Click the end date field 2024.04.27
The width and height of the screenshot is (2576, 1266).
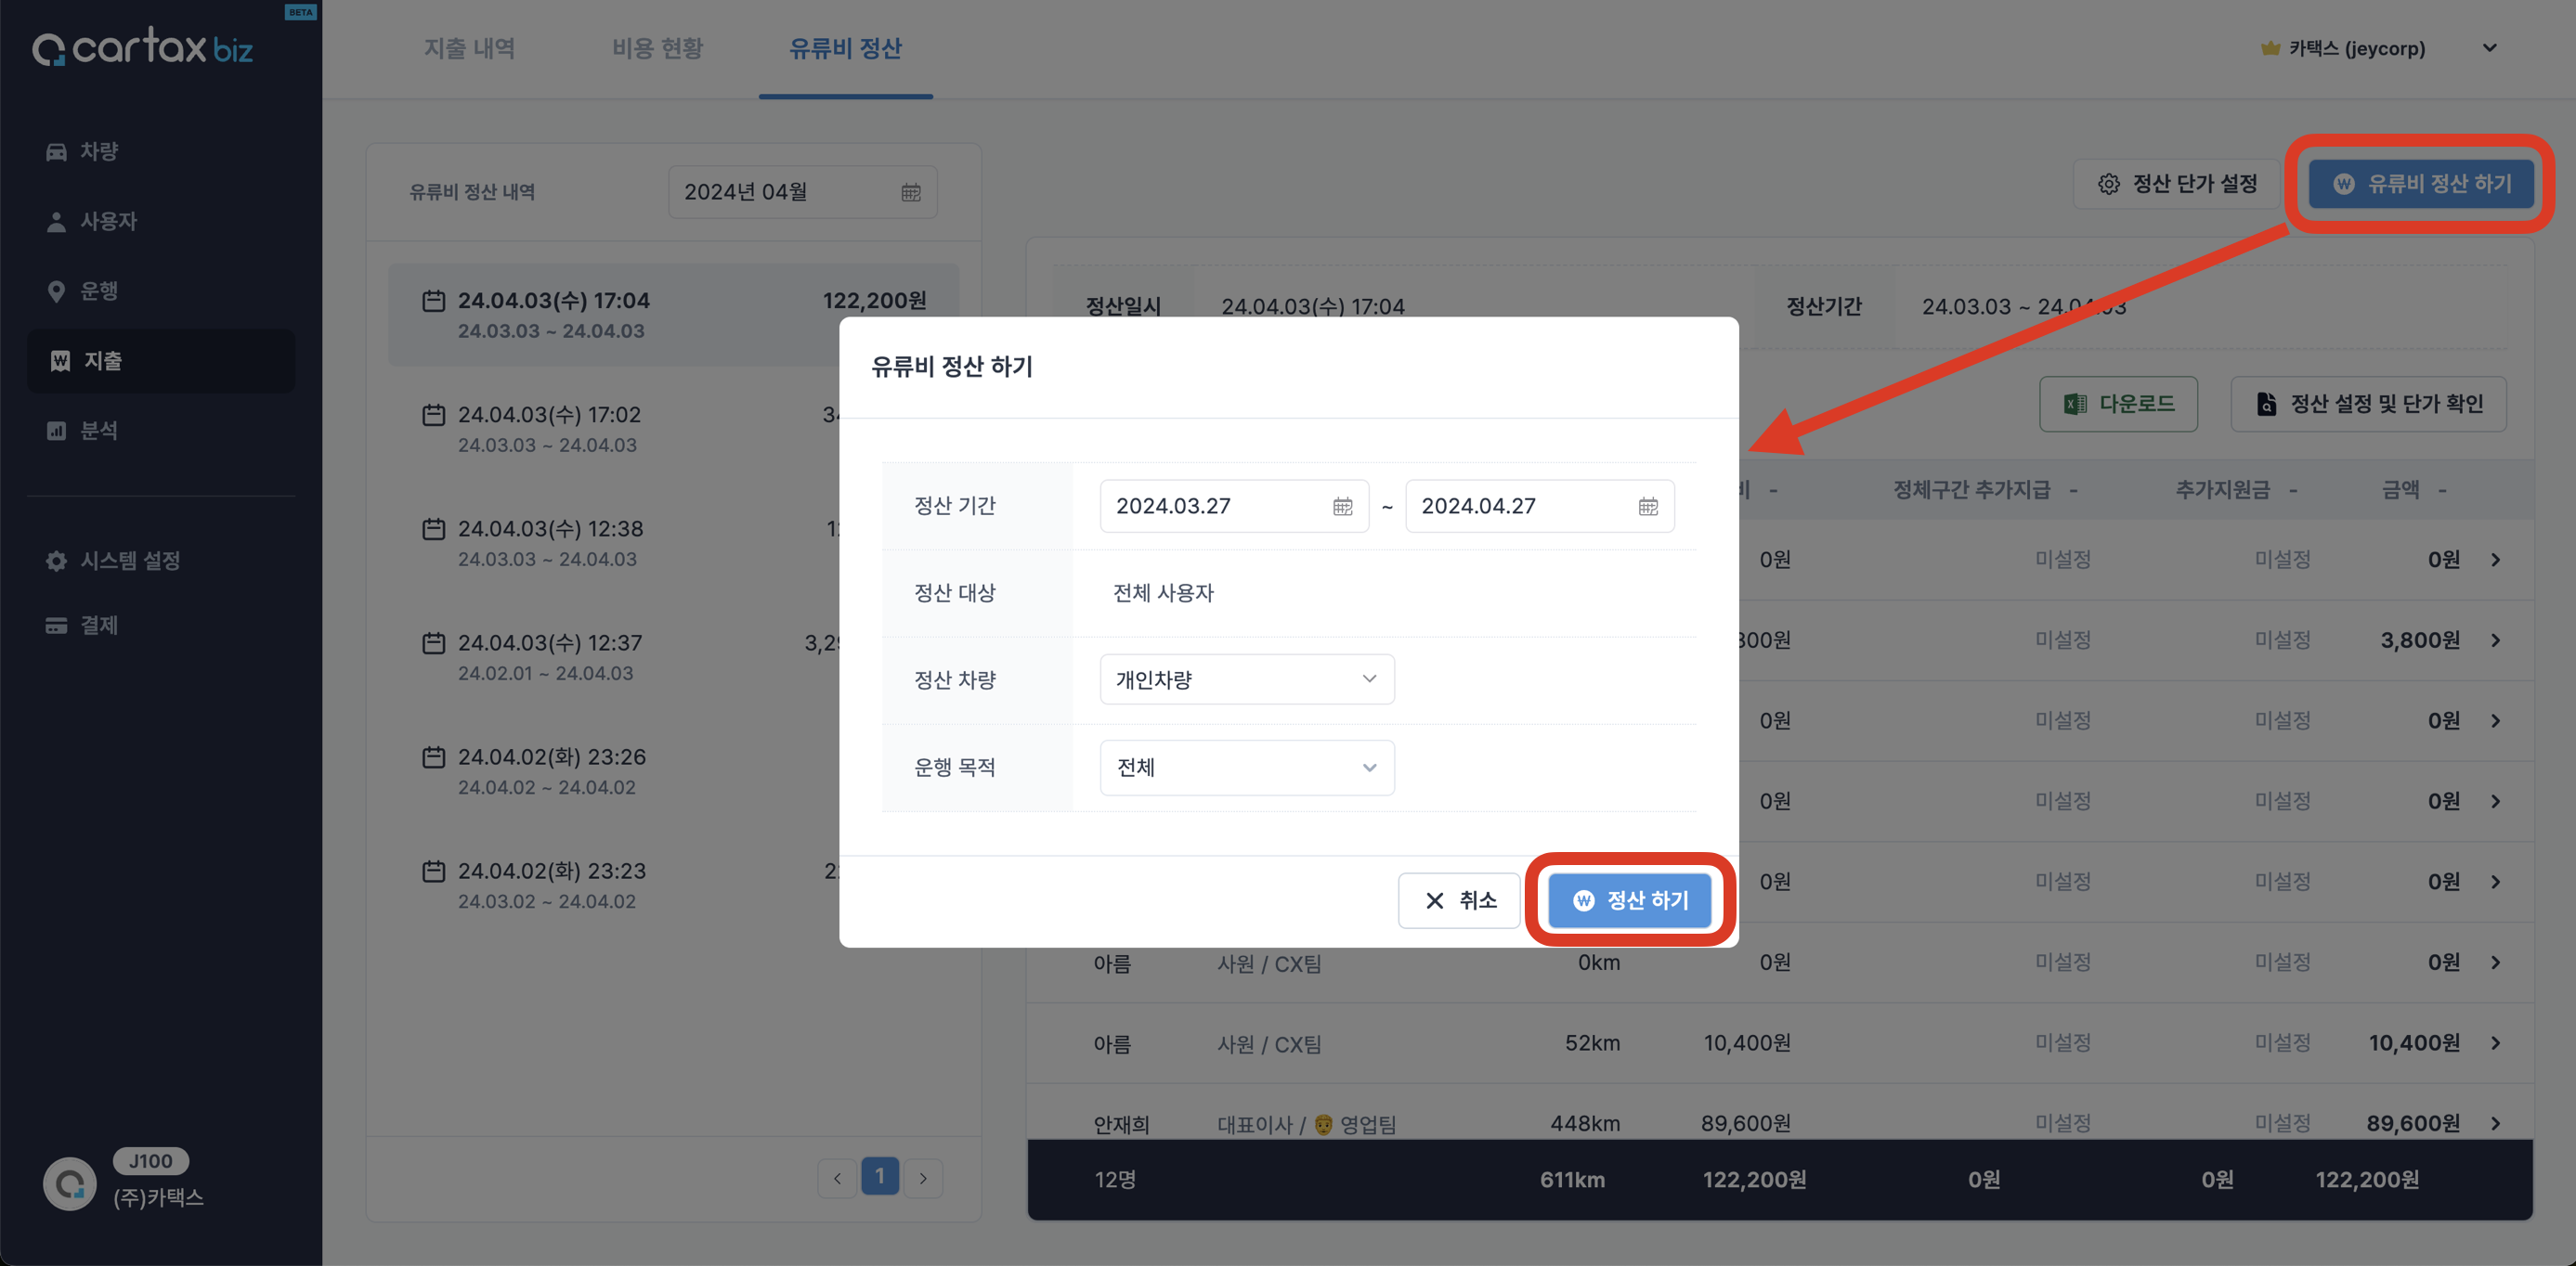pos(1540,507)
